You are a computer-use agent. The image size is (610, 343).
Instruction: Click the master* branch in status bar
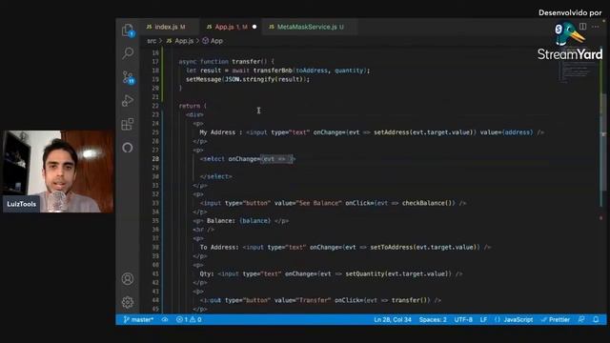138,319
